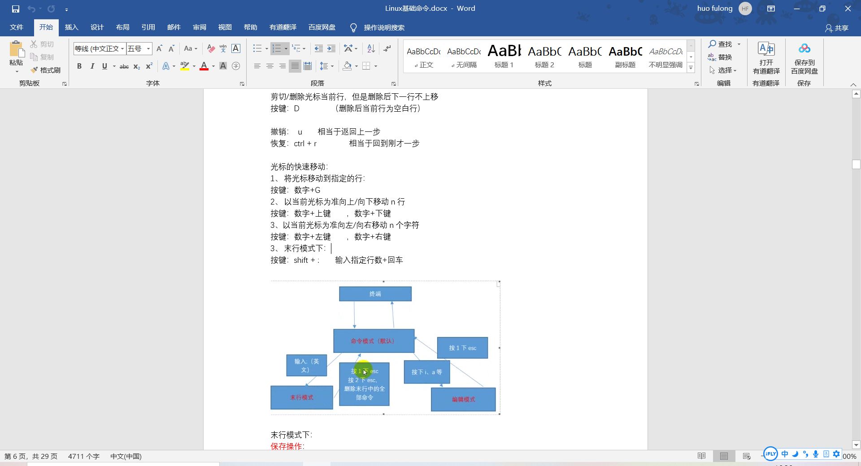Switch to the 插入 ribbon tab
This screenshot has width=861, height=466.
pyautogui.click(x=71, y=27)
